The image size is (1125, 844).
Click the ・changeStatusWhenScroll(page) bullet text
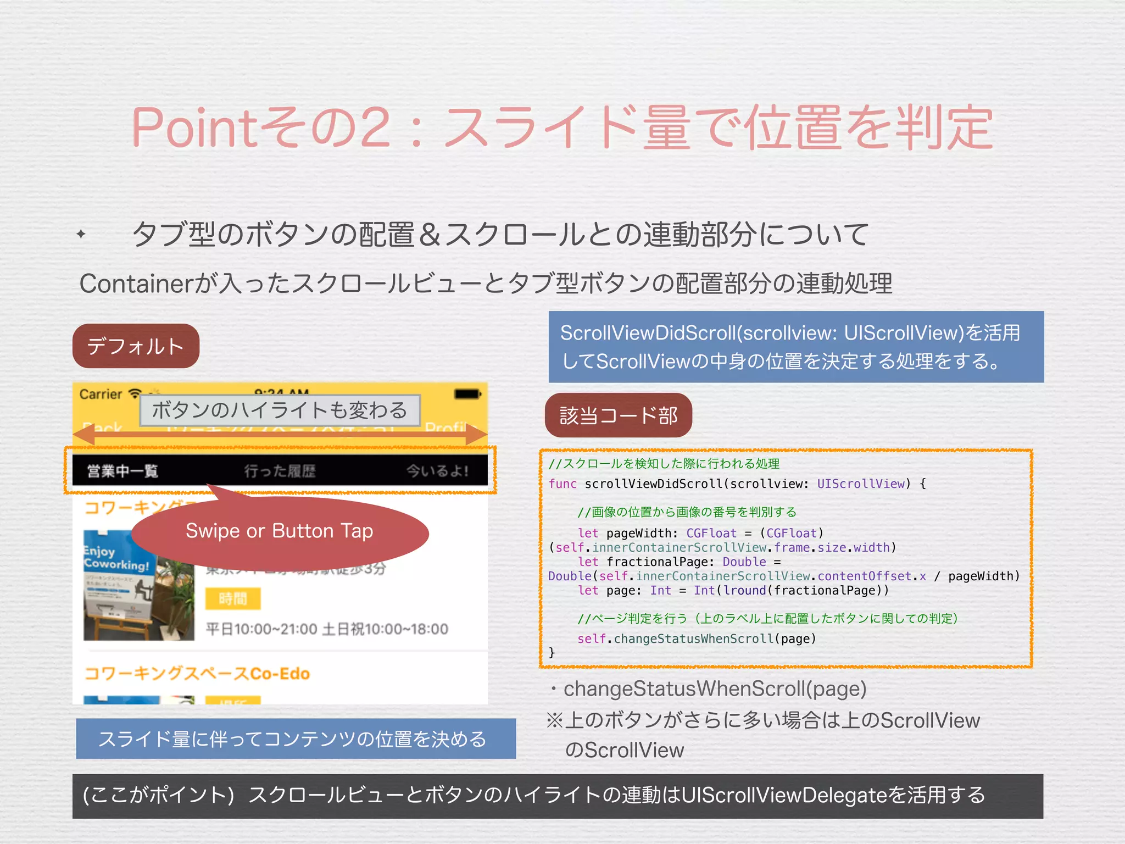[708, 689]
